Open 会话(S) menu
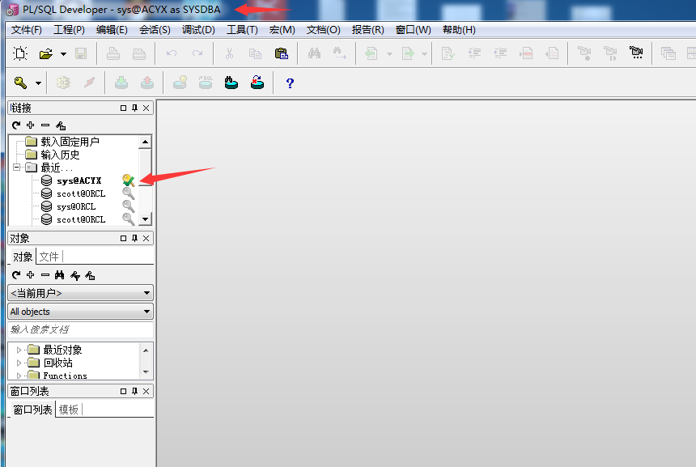Screen dimensions: 696x467 155,30
